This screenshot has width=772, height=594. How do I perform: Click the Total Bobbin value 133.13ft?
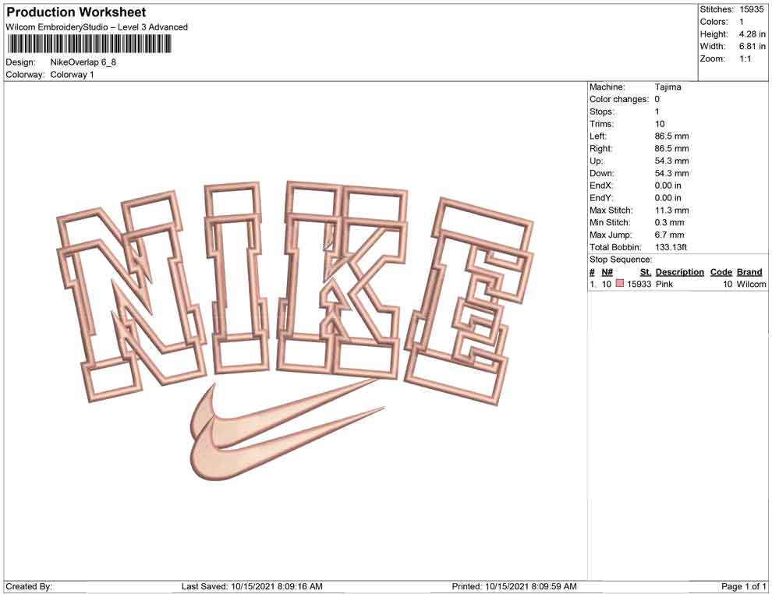(671, 247)
